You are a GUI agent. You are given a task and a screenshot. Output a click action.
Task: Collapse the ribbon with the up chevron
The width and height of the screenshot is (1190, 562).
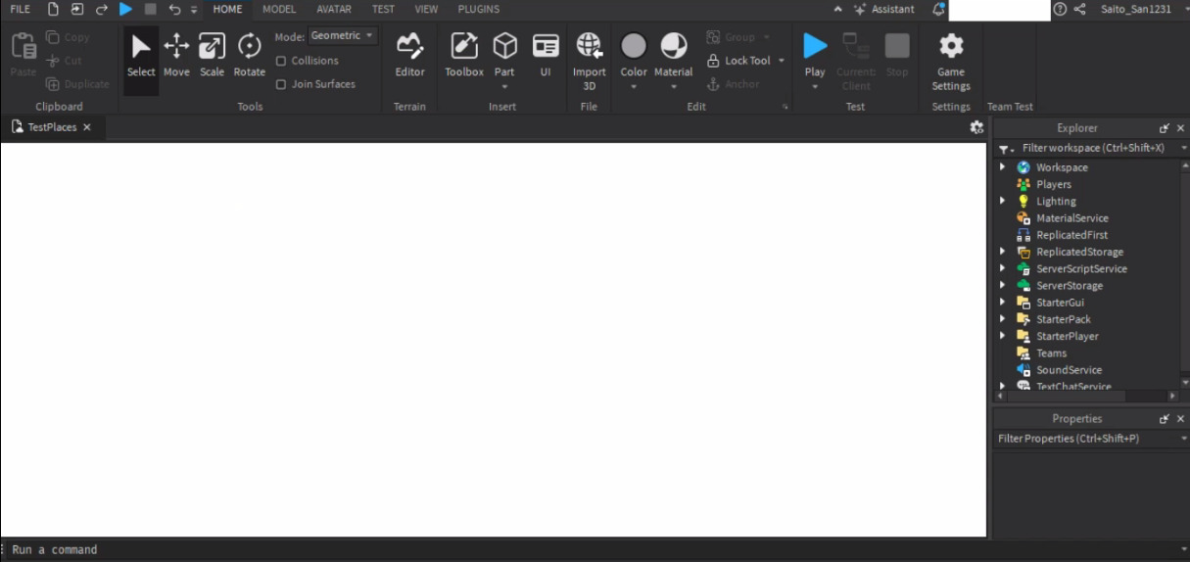[x=837, y=9]
